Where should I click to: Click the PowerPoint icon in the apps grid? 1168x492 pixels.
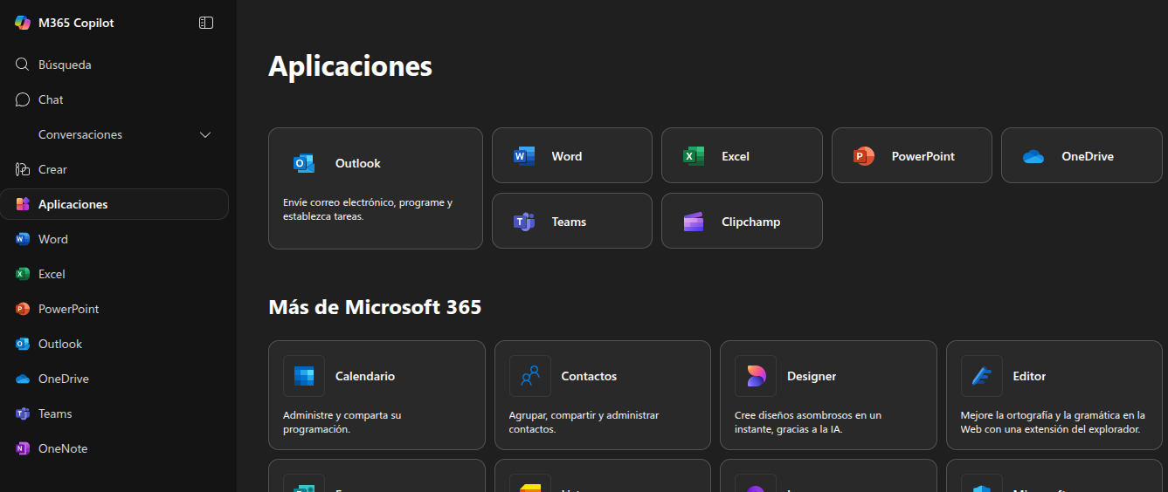864,156
